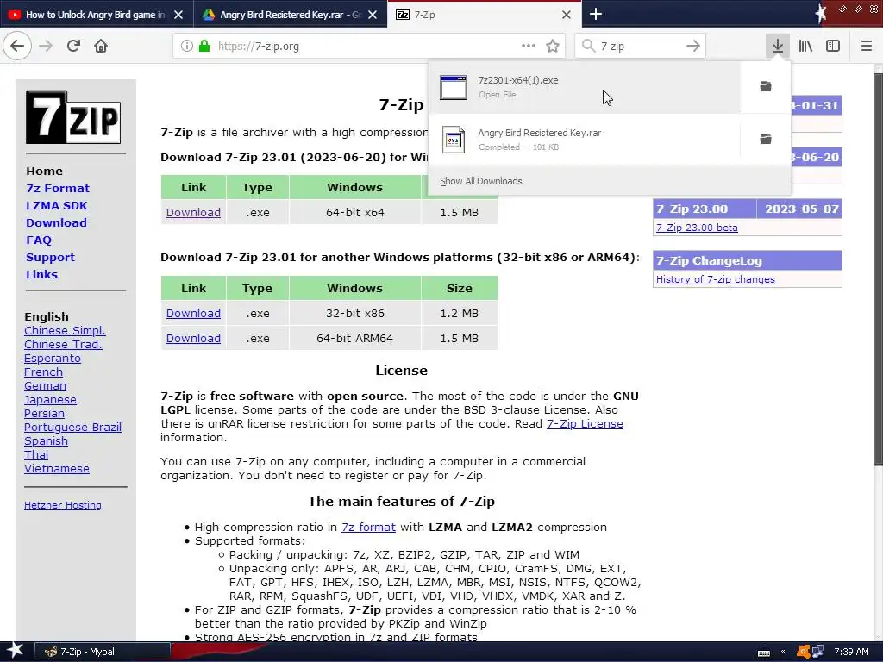Select the 7-Zip browser tab
The width and height of the screenshot is (883, 662).
[x=485, y=15]
